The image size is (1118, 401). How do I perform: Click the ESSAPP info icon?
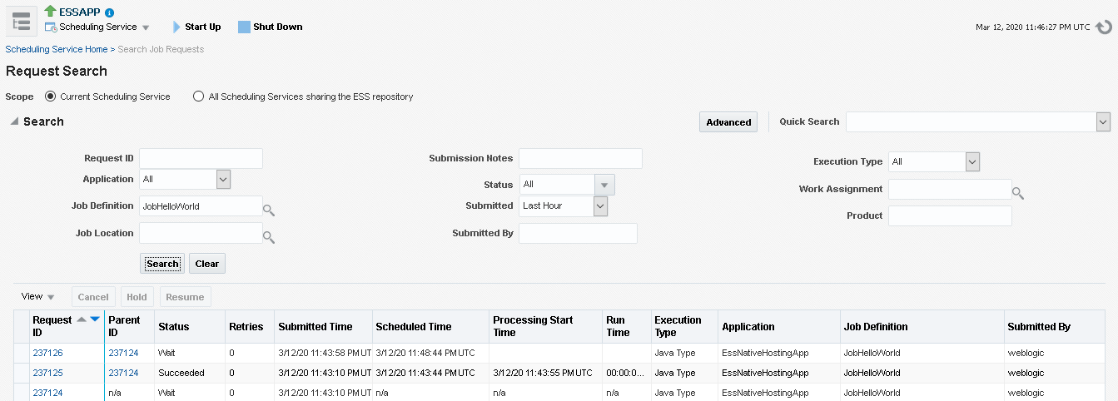coord(110,12)
